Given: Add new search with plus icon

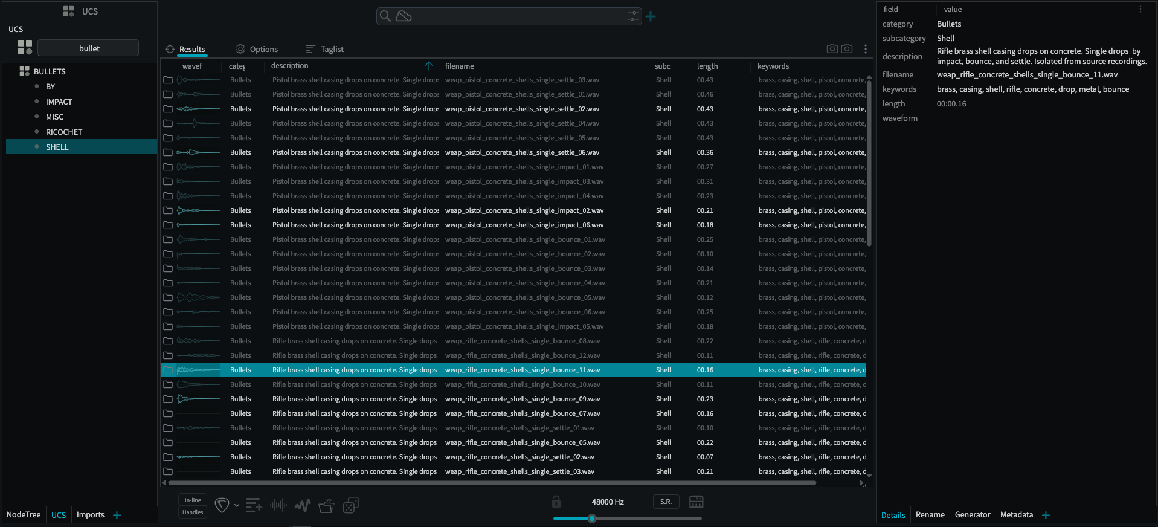Looking at the screenshot, I should tap(651, 16).
